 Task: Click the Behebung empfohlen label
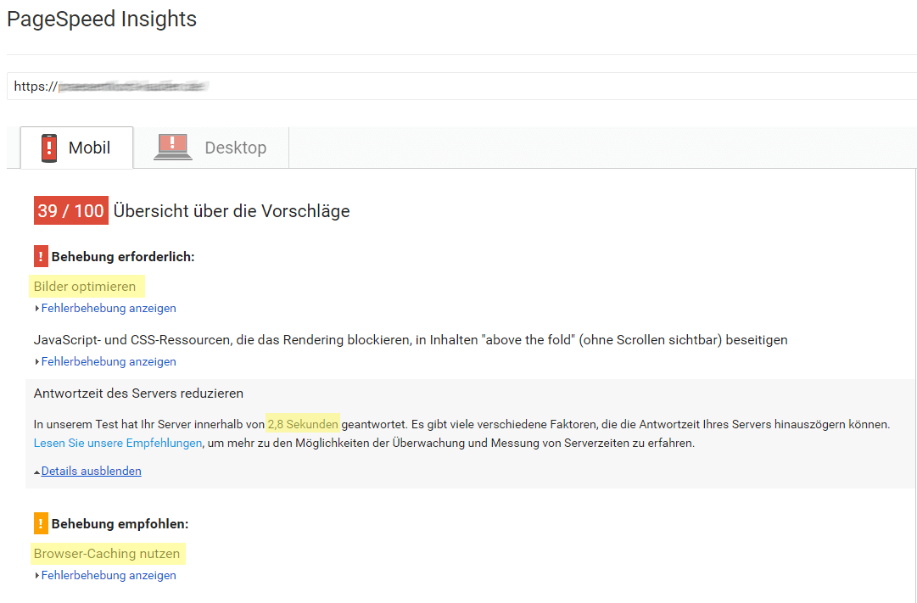click(x=120, y=524)
